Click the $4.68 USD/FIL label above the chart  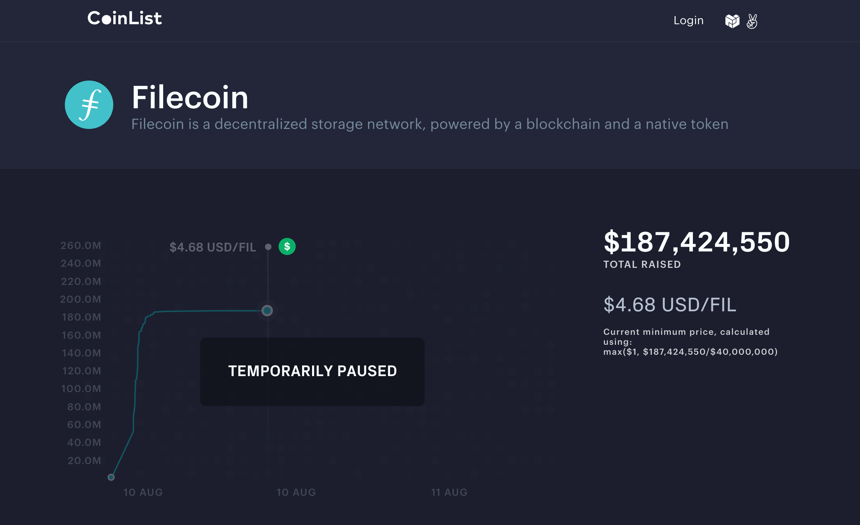213,247
